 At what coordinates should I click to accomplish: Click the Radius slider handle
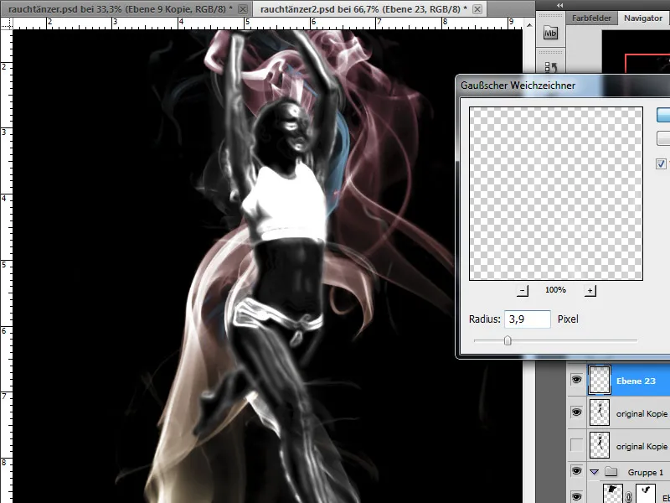point(509,342)
